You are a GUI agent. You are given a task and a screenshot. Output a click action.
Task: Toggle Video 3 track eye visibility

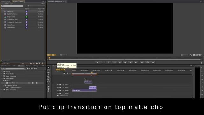58,88
